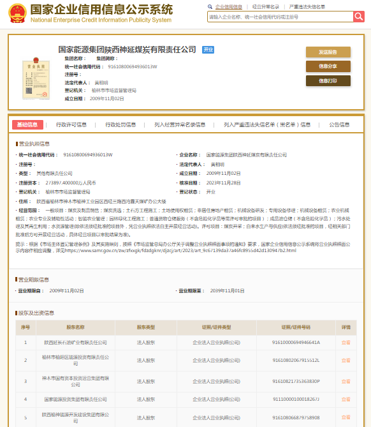The width and height of the screenshot is (371, 427).
Task: Open the business license thumbnail image
Action: (36, 79)
